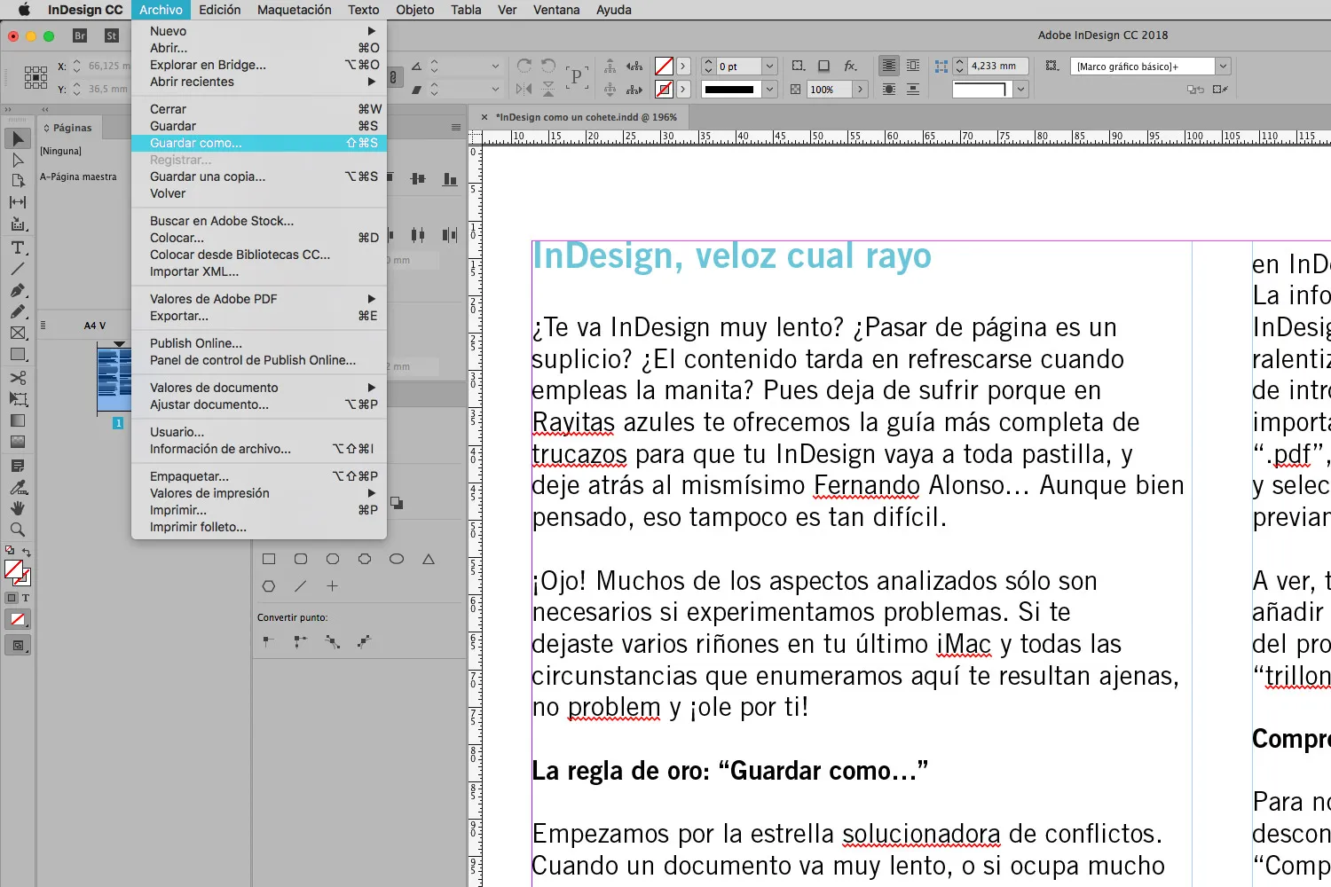Image resolution: width=1331 pixels, height=887 pixels.
Task: Choose the Hand tool
Action: [x=18, y=508]
